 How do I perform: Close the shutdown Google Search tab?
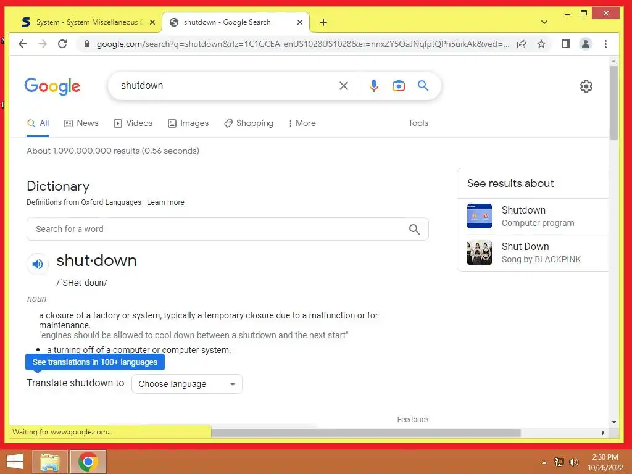pos(299,22)
